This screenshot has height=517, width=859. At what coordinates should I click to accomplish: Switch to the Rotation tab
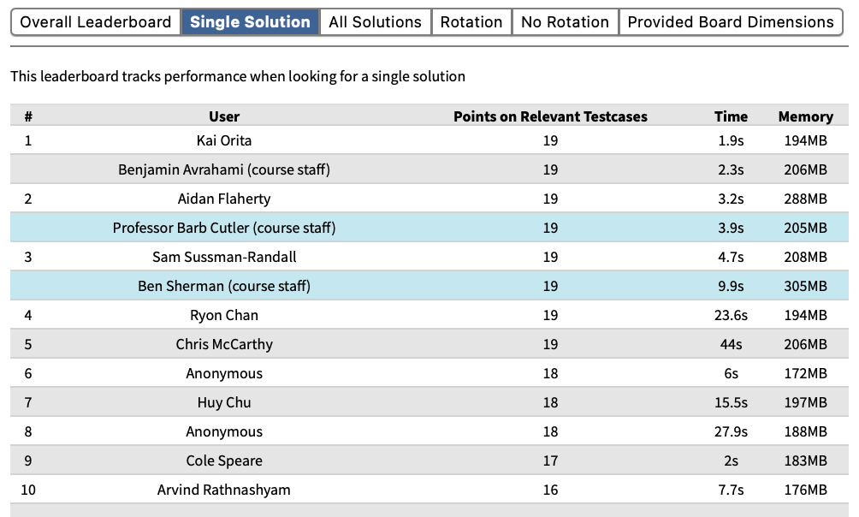point(471,22)
